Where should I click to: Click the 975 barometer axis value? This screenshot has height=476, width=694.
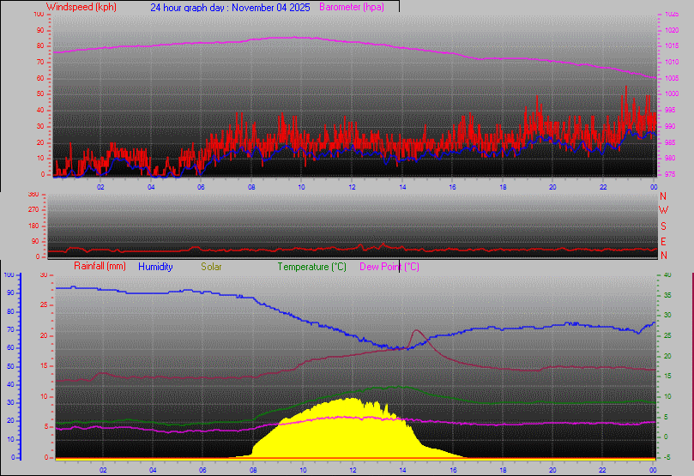(x=670, y=174)
